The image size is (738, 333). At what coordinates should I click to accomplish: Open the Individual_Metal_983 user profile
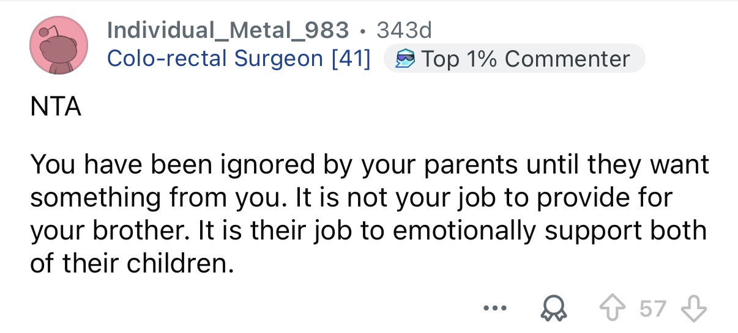click(x=228, y=29)
